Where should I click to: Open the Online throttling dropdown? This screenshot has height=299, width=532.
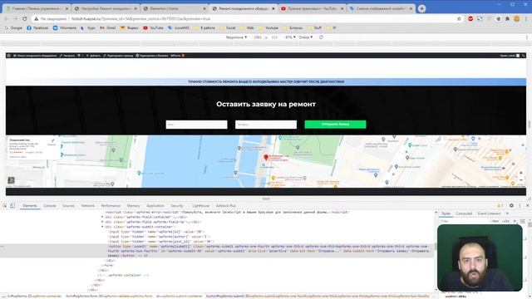pos(306,37)
